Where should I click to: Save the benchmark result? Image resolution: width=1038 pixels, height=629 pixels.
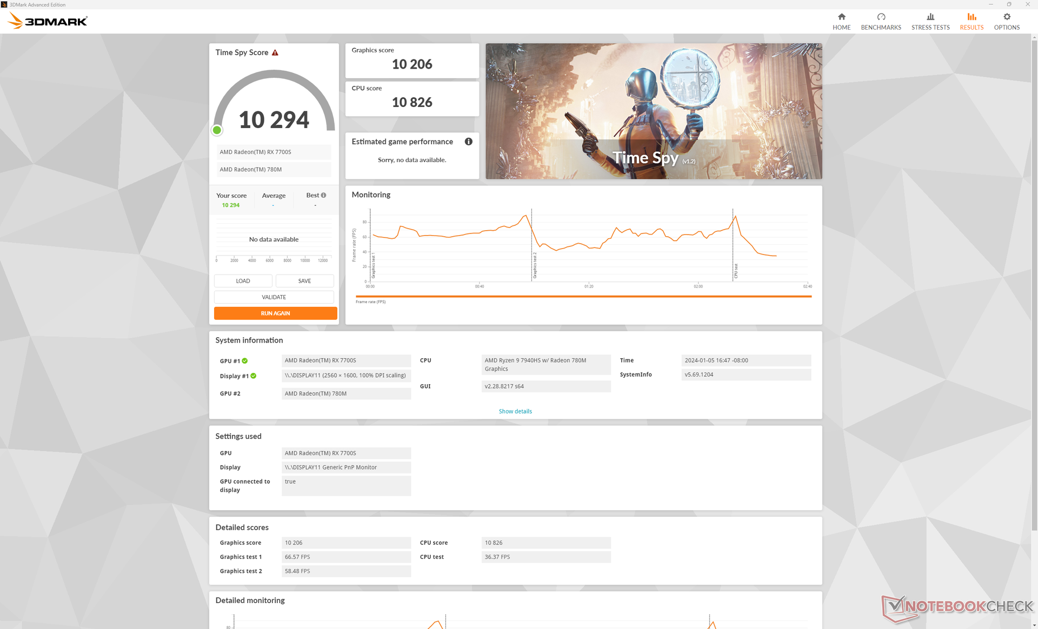click(304, 281)
